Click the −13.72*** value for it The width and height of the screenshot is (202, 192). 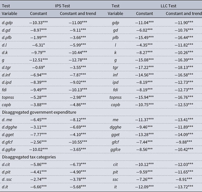click(x=184, y=187)
